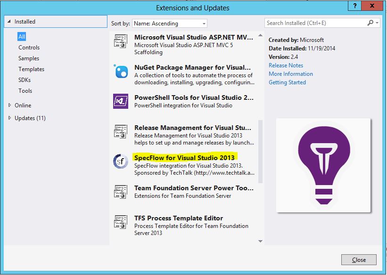The width and height of the screenshot is (387, 275).
Task: Click the list scroll up arrow
Action: click(x=260, y=35)
